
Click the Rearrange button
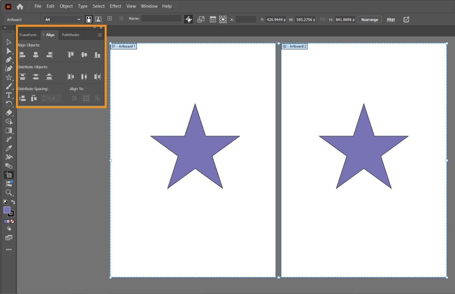click(x=370, y=19)
